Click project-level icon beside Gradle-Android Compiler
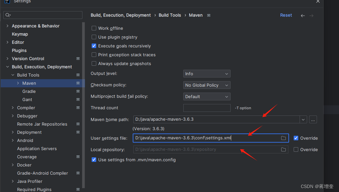339x192 pixels. point(78,173)
